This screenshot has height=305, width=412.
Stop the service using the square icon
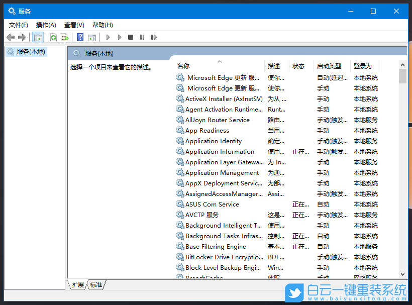point(131,37)
